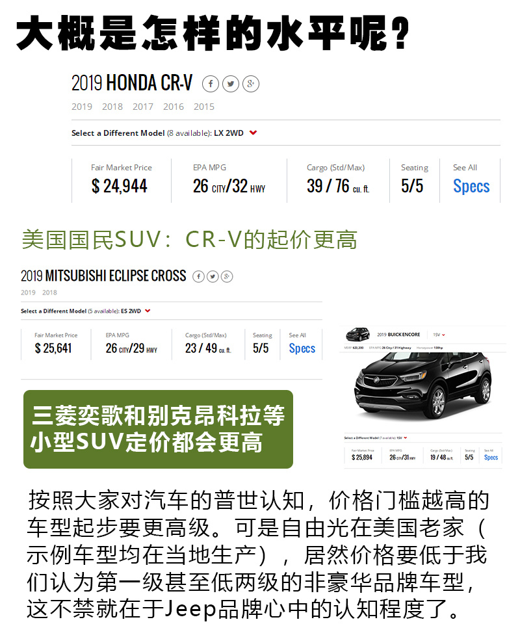Select the 2018 year for Honda CR-V
The image size is (520, 637).
click(x=112, y=107)
